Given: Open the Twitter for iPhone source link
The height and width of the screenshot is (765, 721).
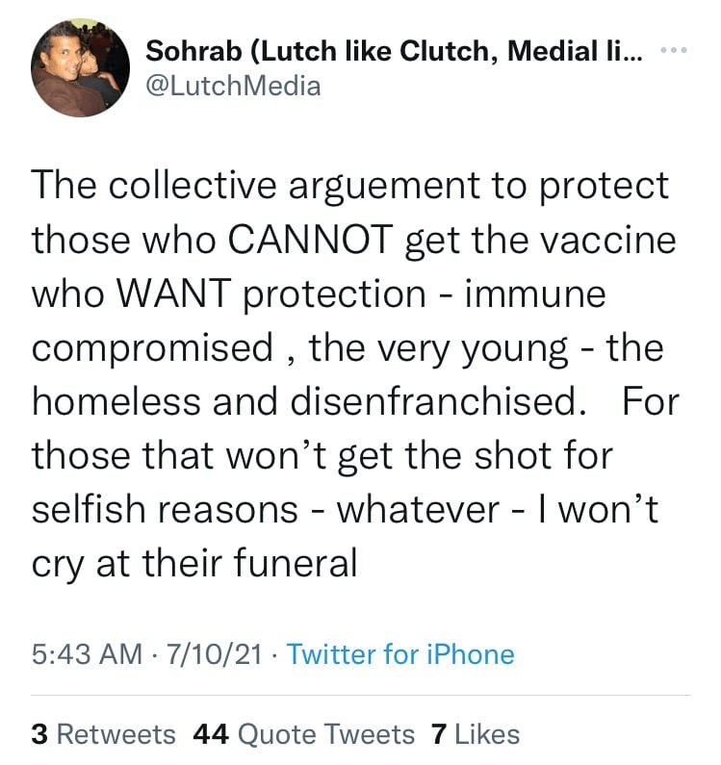Looking at the screenshot, I should [x=400, y=654].
